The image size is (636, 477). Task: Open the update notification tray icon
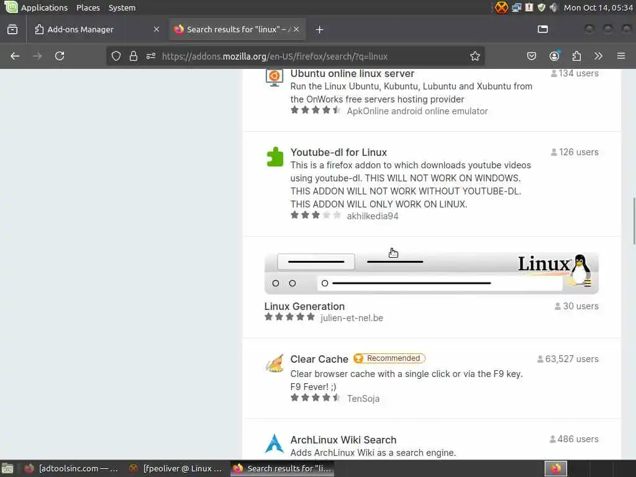point(529,7)
